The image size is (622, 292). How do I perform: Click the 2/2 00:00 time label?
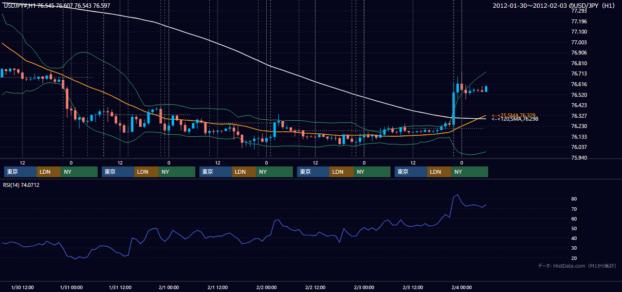267,287
